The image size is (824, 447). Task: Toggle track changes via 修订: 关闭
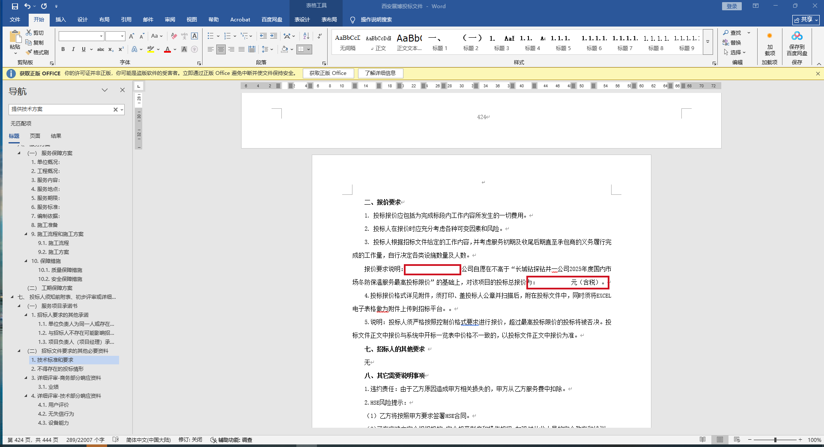190,440
